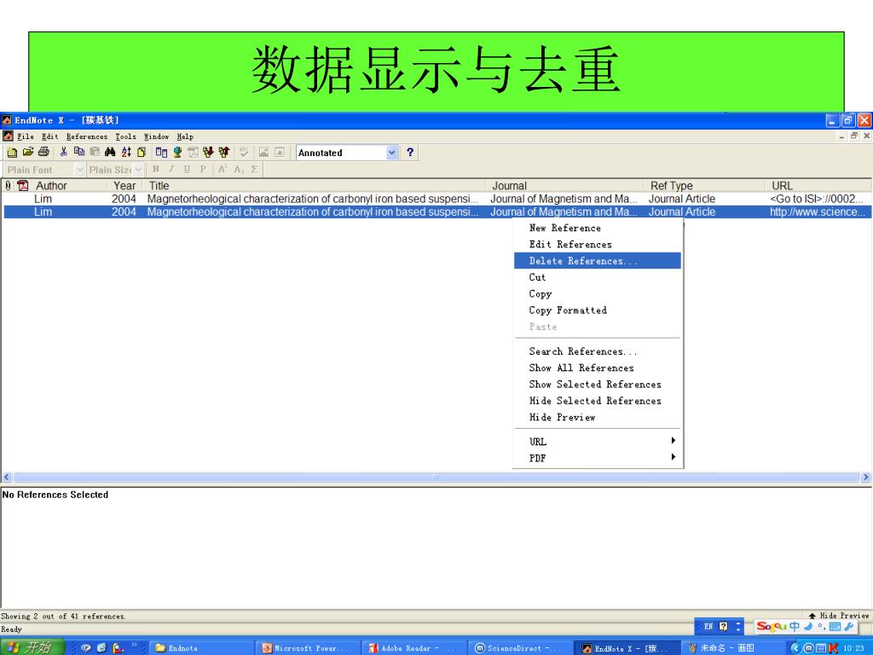Click the scrollbar right arrow
This screenshot has height=655, width=873.
click(x=865, y=477)
